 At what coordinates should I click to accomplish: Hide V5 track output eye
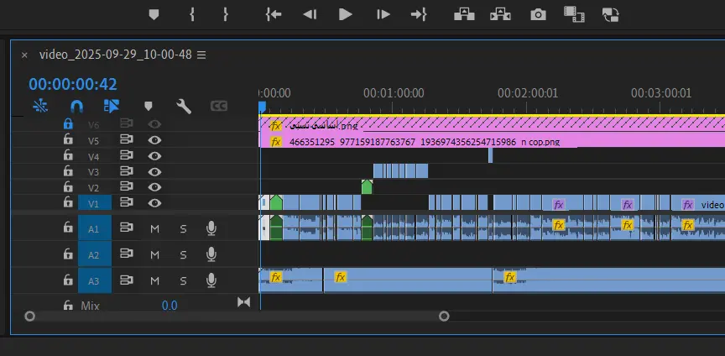[x=155, y=140]
